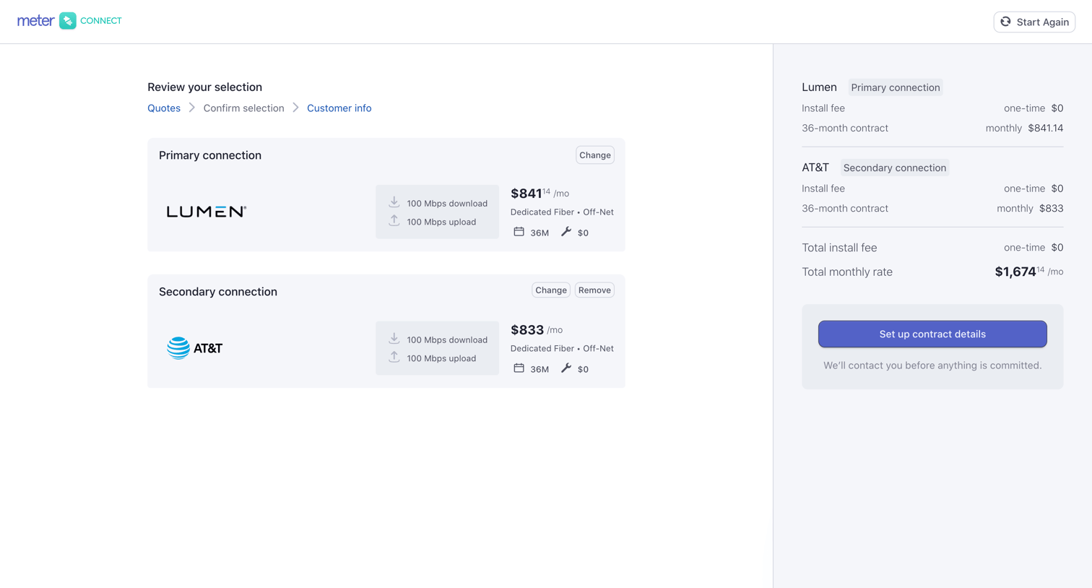Click AT&T 36-month contract summary row label
The width and height of the screenshot is (1092, 588).
coord(845,209)
